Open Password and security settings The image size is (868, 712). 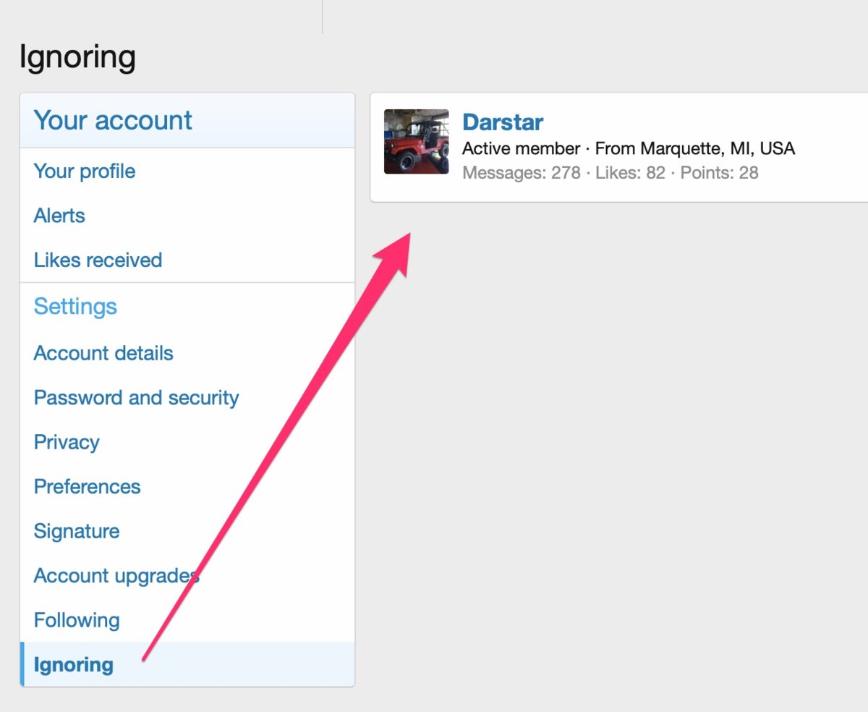[x=136, y=398]
